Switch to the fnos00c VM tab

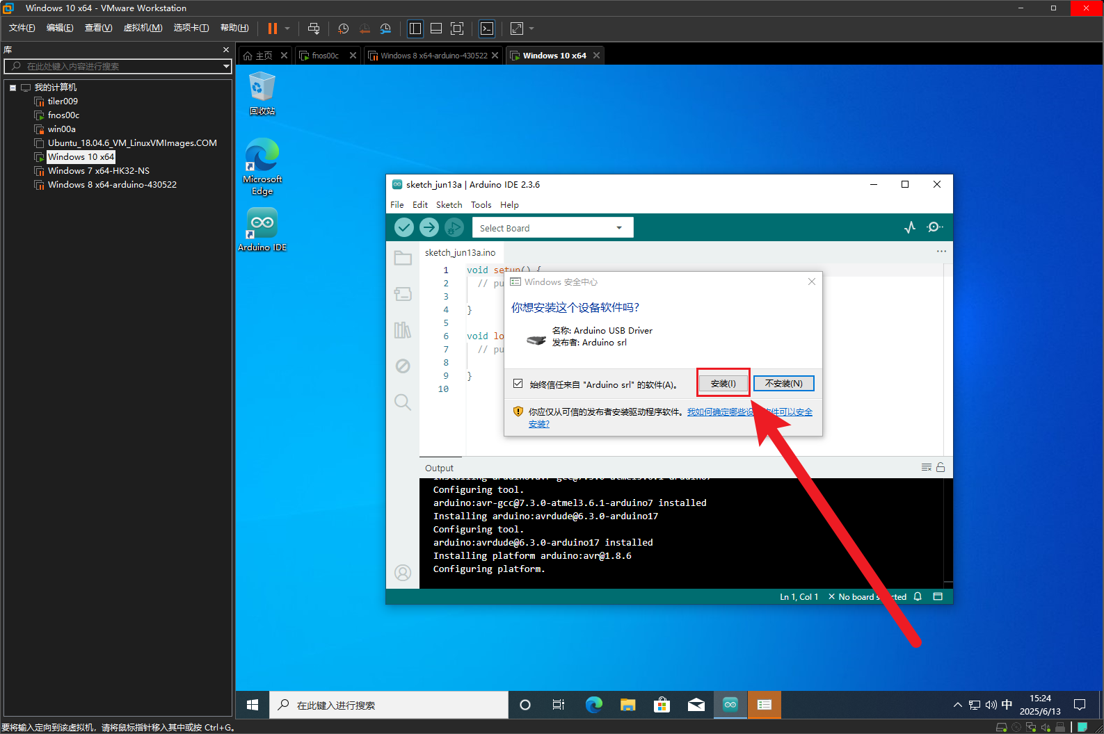pyautogui.click(x=325, y=56)
